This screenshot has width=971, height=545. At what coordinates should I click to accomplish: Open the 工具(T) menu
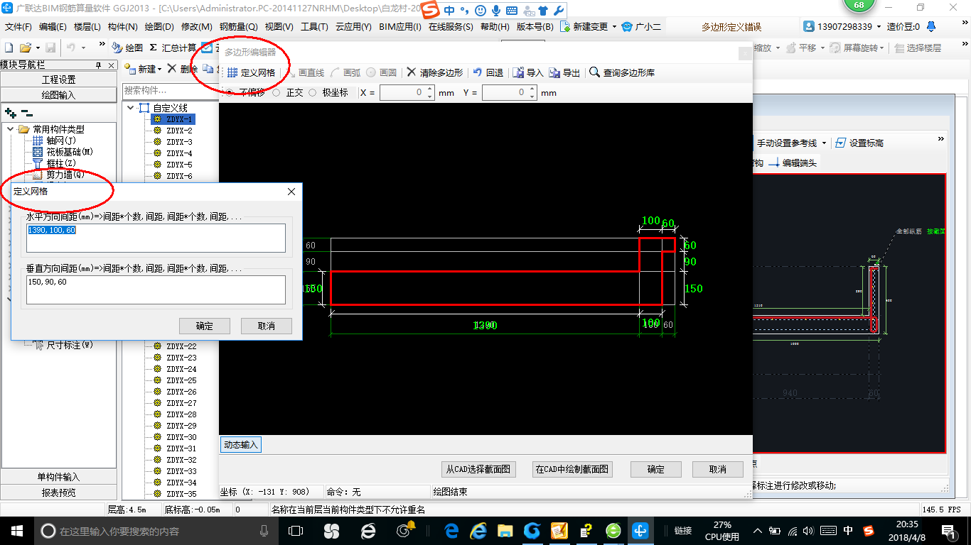pyautogui.click(x=314, y=27)
